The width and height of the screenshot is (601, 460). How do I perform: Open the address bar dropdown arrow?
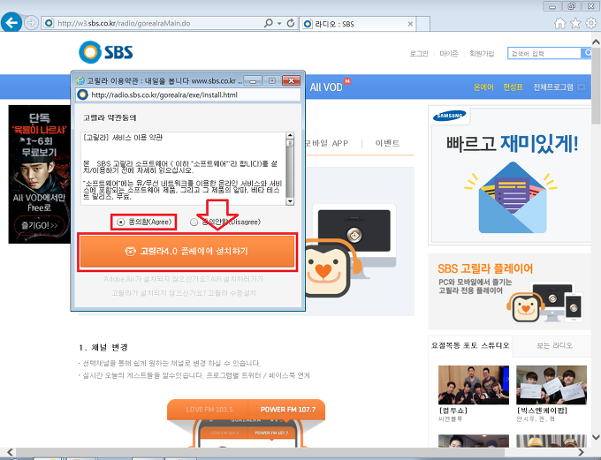pos(279,23)
